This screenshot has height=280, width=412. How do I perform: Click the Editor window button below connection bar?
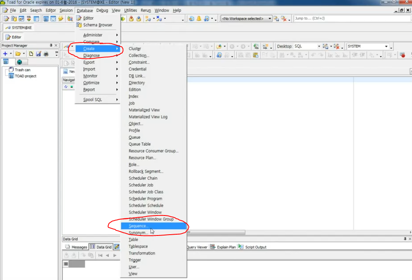click(x=13, y=37)
